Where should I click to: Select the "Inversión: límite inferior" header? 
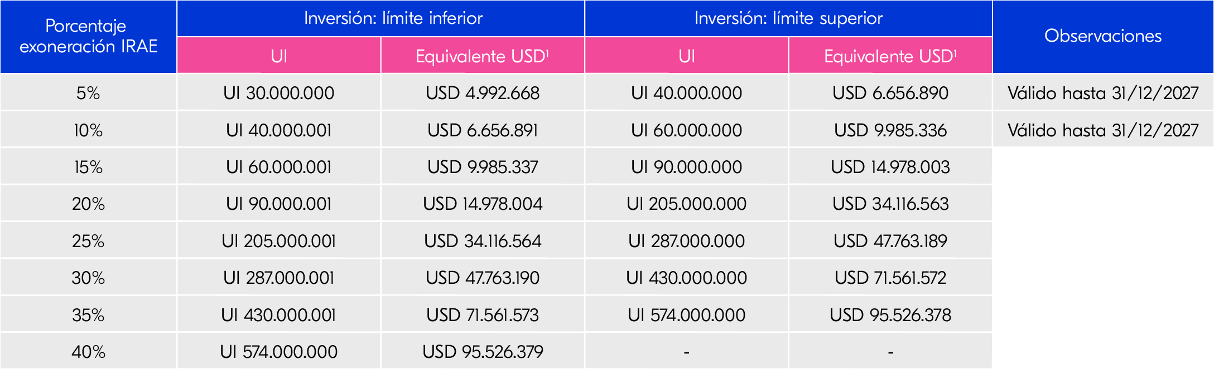393,18
